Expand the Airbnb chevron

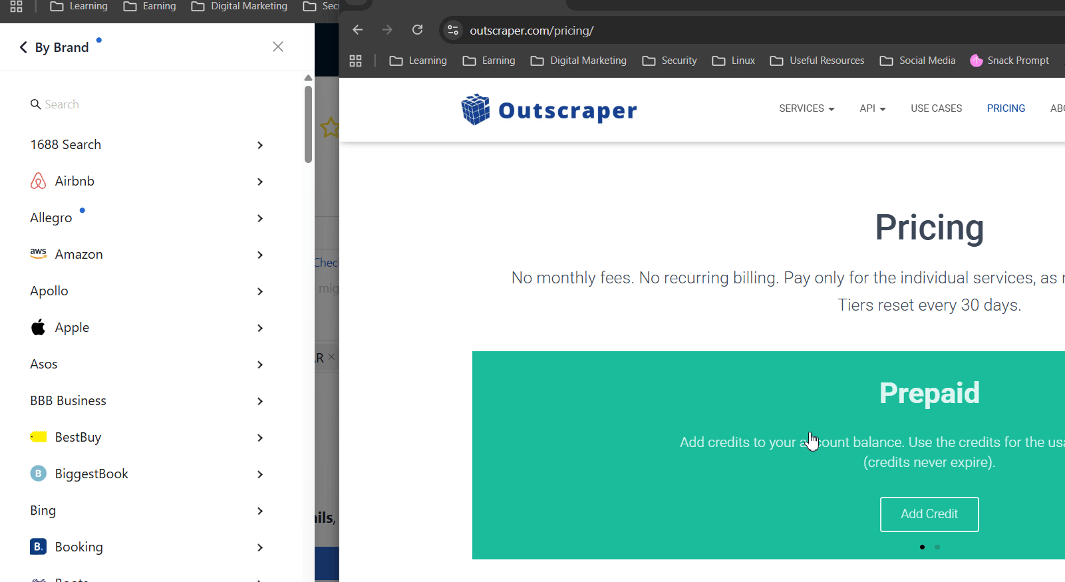tap(260, 182)
